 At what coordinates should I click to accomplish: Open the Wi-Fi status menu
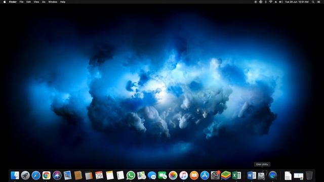coord(270,2)
